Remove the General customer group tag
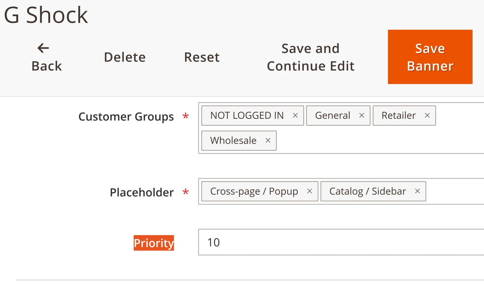 362,116
